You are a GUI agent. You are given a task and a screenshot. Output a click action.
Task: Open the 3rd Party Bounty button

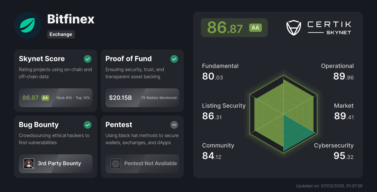click(56, 164)
